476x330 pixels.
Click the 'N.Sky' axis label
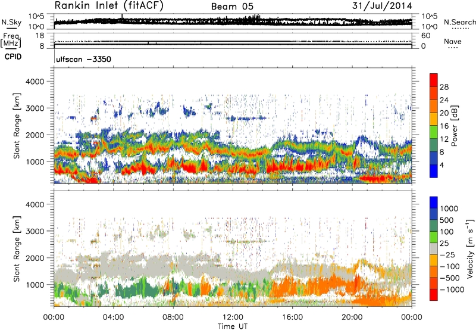[x=11, y=22]
